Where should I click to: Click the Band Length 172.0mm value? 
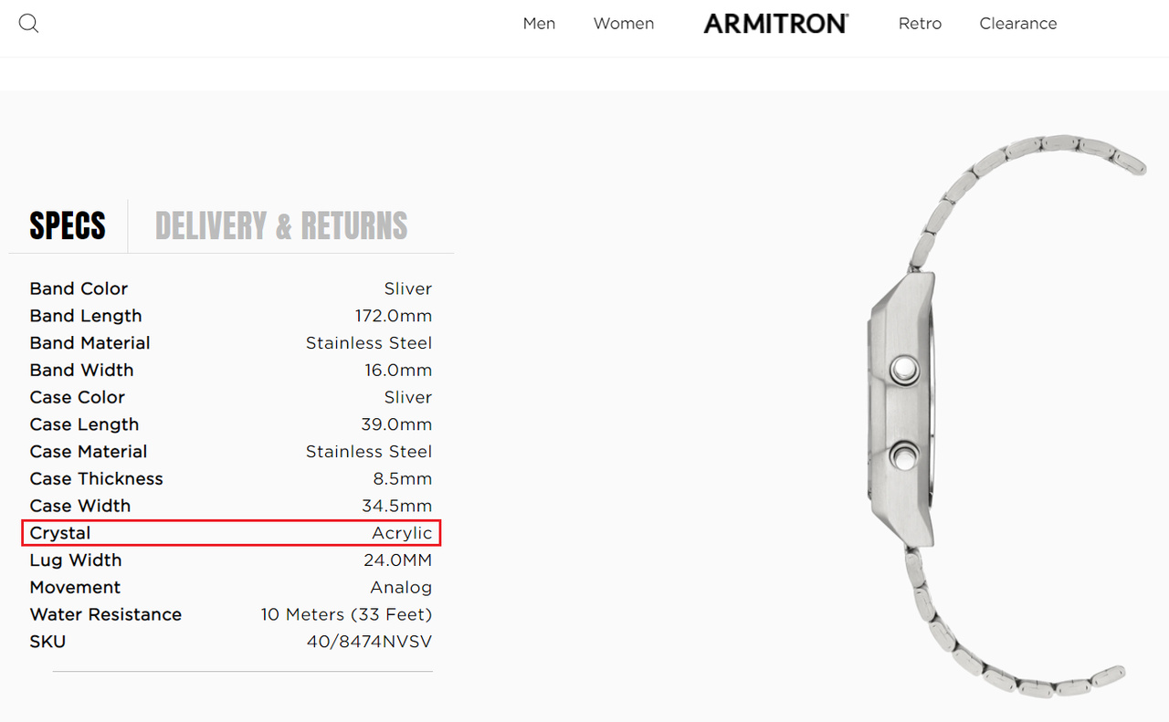click(394, 316)
